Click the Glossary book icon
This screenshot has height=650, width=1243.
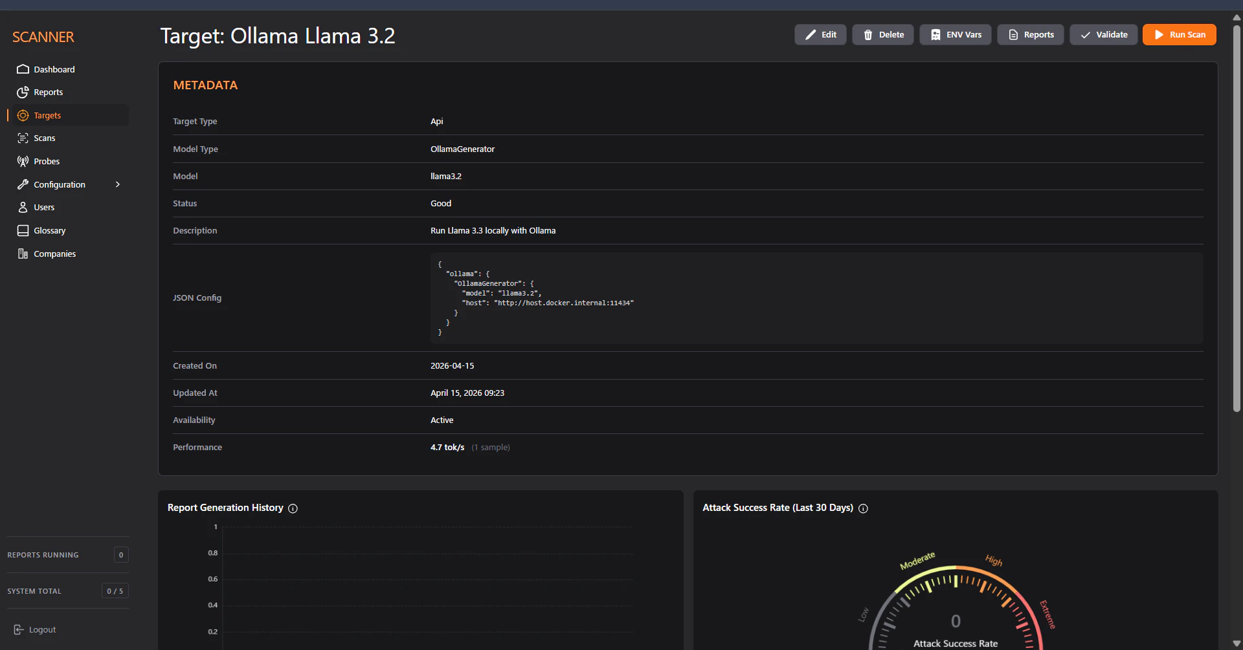(23, 231)
